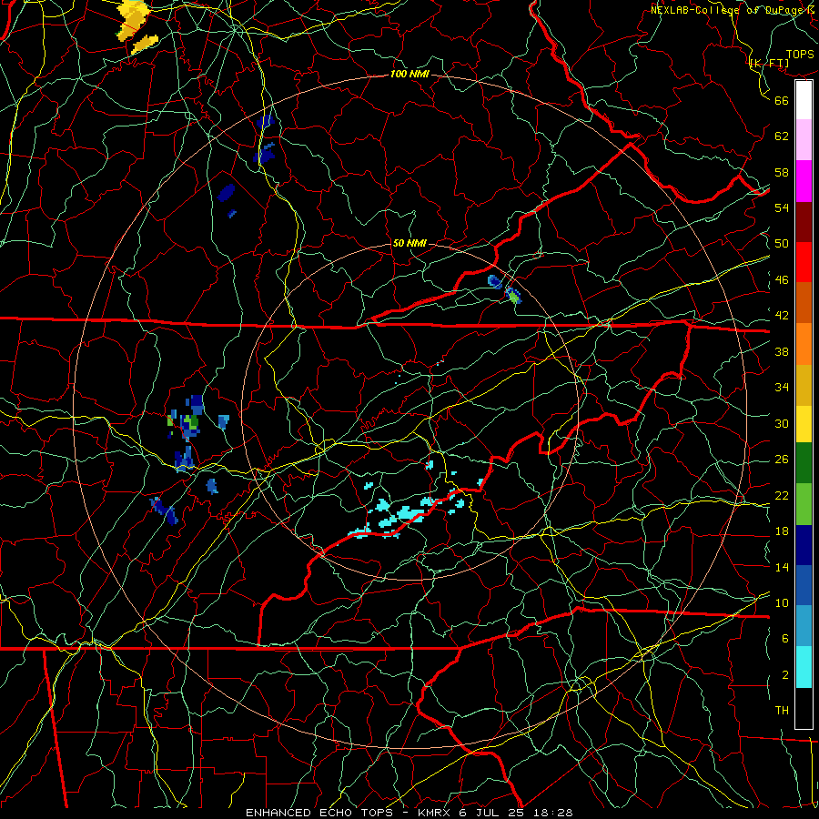The height and width of the screenshot is (819, 819).
Task: Click the bright yellow legend swatch
Action: pyautogui.click(x=804, y=424)
